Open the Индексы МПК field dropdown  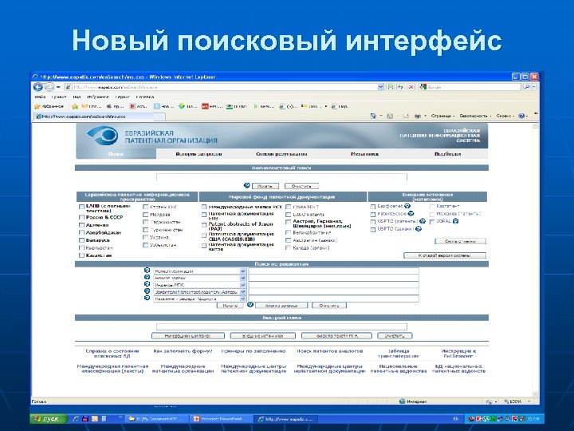click(x=242, y=285)
